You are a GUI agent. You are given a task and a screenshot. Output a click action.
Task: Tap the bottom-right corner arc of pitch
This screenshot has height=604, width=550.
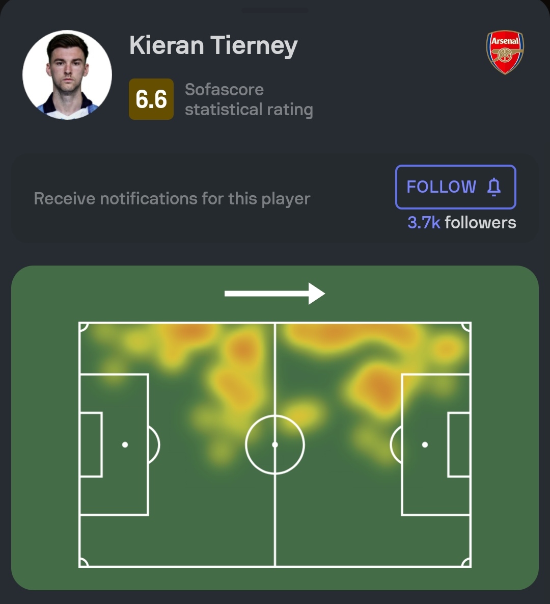(x=466, y=563)
